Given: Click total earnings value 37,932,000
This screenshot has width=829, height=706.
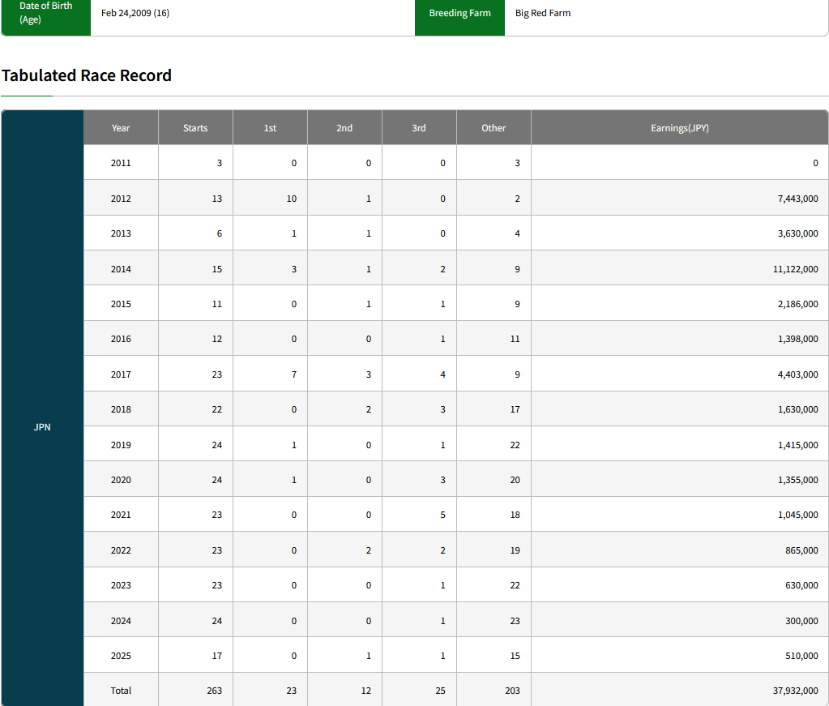Looking at the screenshot, I should click(795, 690).
